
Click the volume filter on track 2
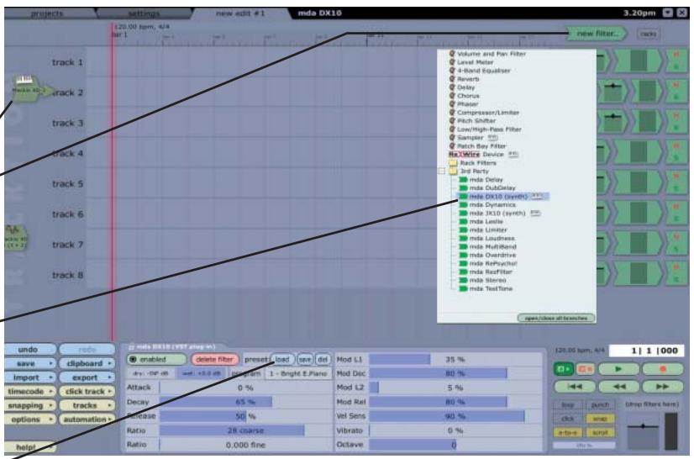point(613,92)
